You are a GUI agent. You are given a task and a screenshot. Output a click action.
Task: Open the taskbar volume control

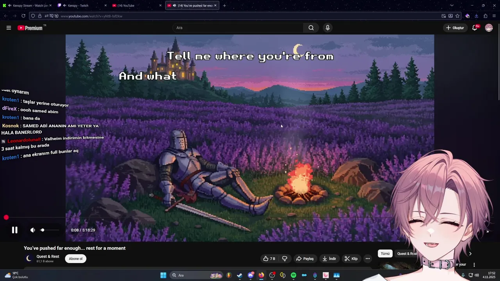click(x=477, y=275)
